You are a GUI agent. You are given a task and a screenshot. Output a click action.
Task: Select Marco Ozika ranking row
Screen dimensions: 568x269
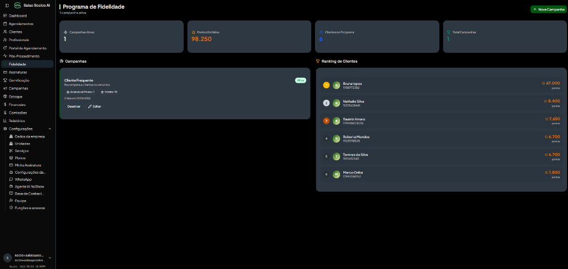[441, 174]
